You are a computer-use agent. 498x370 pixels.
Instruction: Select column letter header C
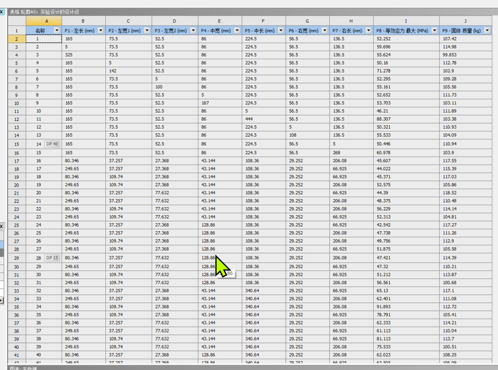coord(129,21)
